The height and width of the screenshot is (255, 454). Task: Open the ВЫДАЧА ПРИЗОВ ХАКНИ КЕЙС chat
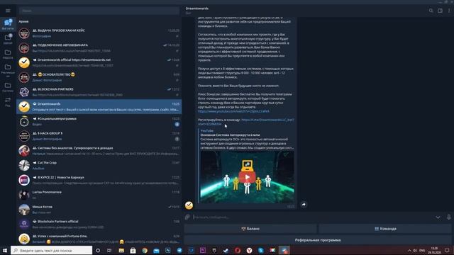[99, 33]
